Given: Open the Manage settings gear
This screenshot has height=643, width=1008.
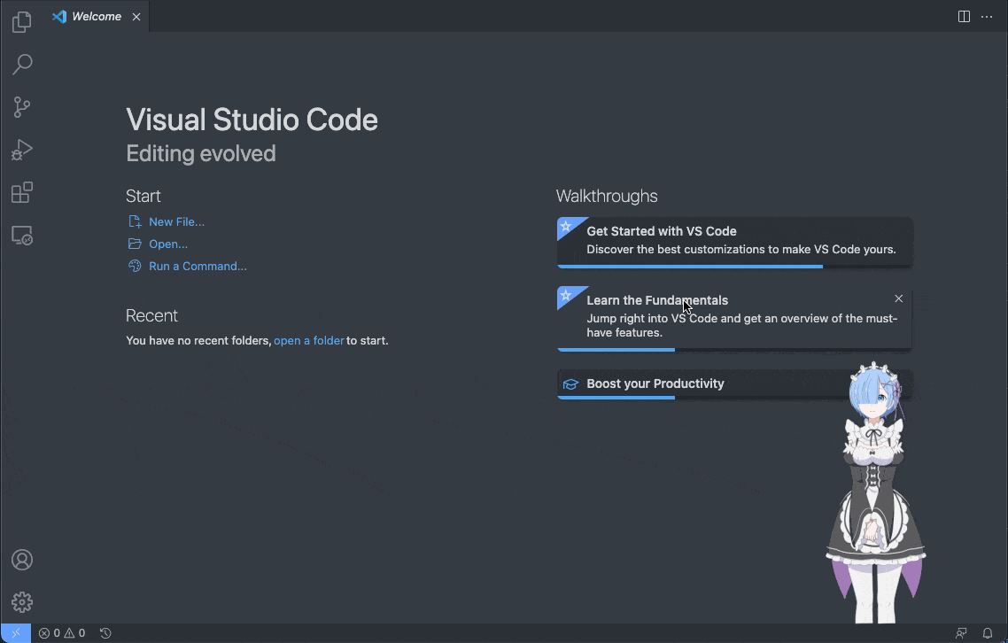Looking at the screenshot, I should coord(21,601).
